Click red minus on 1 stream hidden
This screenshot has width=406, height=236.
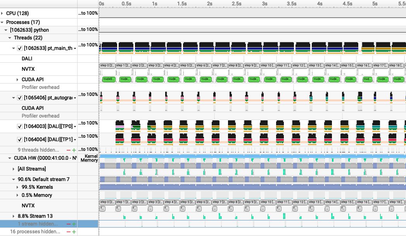(x=69, y=224)
